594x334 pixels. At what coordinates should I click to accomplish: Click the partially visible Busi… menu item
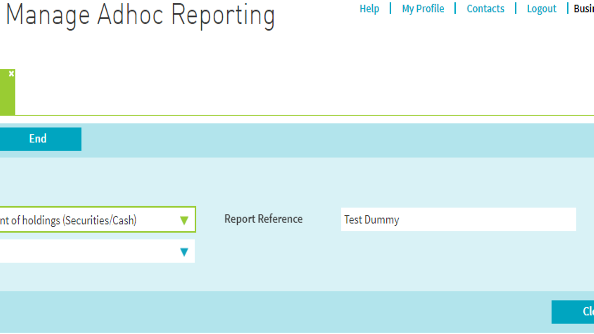tap(584, 9)
